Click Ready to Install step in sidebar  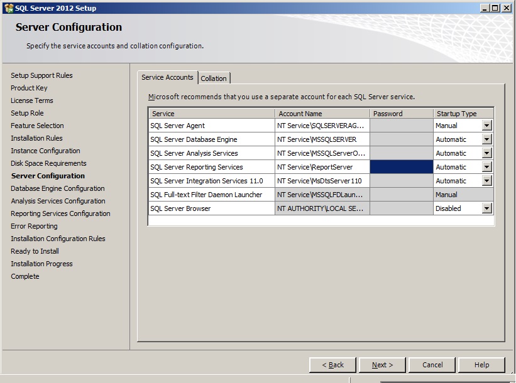tap(35, 251)
